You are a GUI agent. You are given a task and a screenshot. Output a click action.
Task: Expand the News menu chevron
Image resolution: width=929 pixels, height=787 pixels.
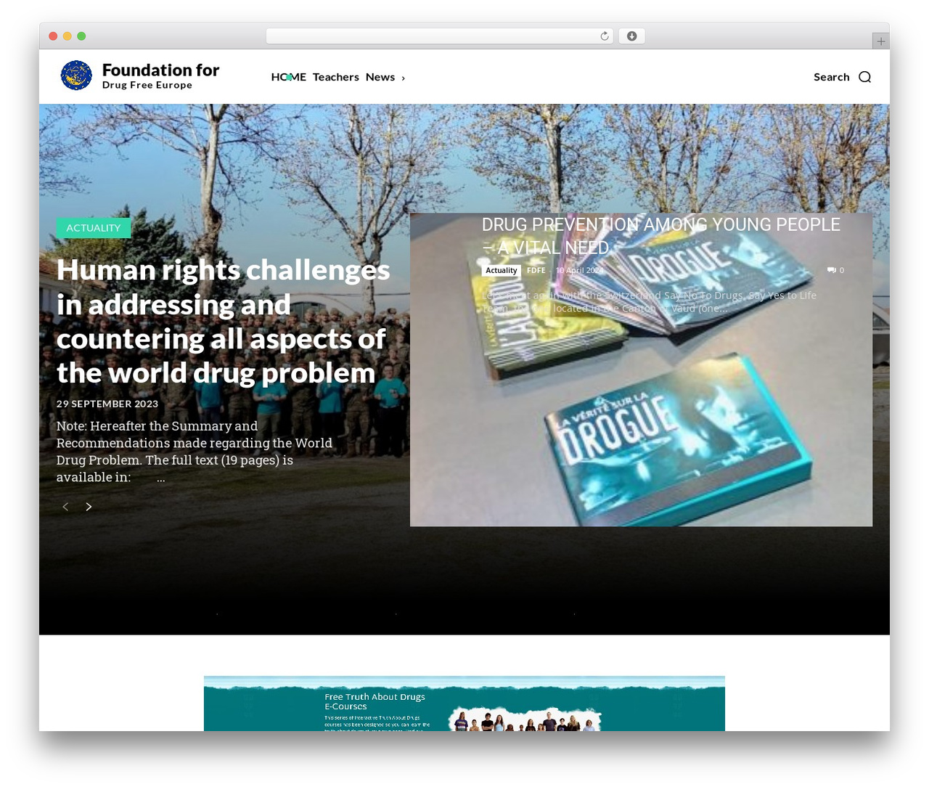(x=403, y=78)
